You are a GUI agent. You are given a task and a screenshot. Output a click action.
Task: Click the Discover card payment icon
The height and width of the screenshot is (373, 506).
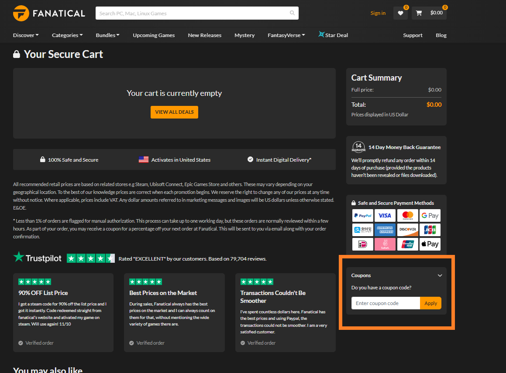[407, 230]
